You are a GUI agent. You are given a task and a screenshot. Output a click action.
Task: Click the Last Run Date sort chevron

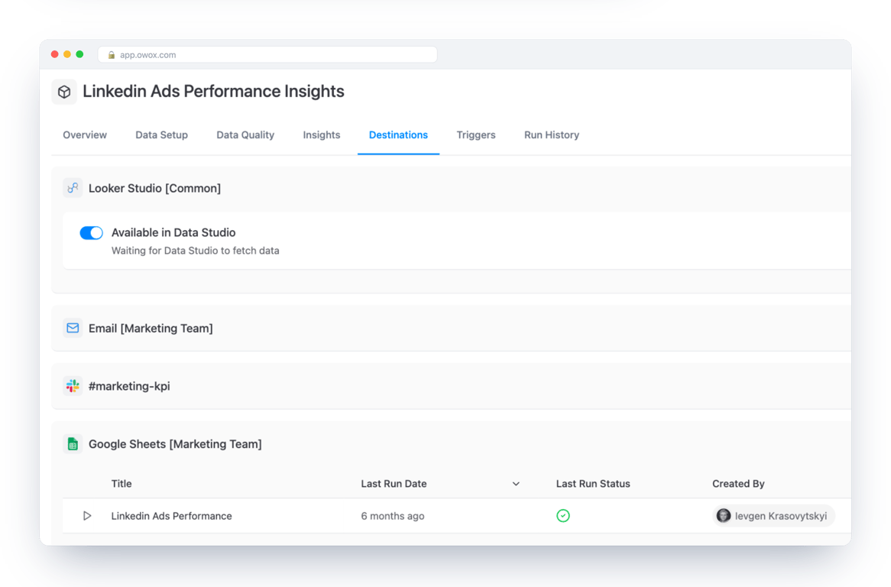coord(516,484)
